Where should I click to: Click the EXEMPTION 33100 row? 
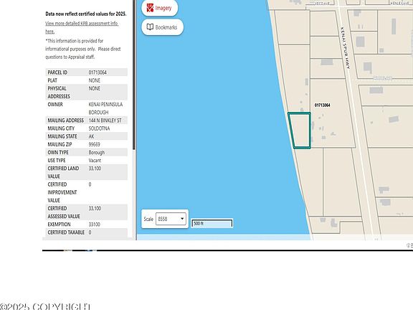click(x=87, y=225)
